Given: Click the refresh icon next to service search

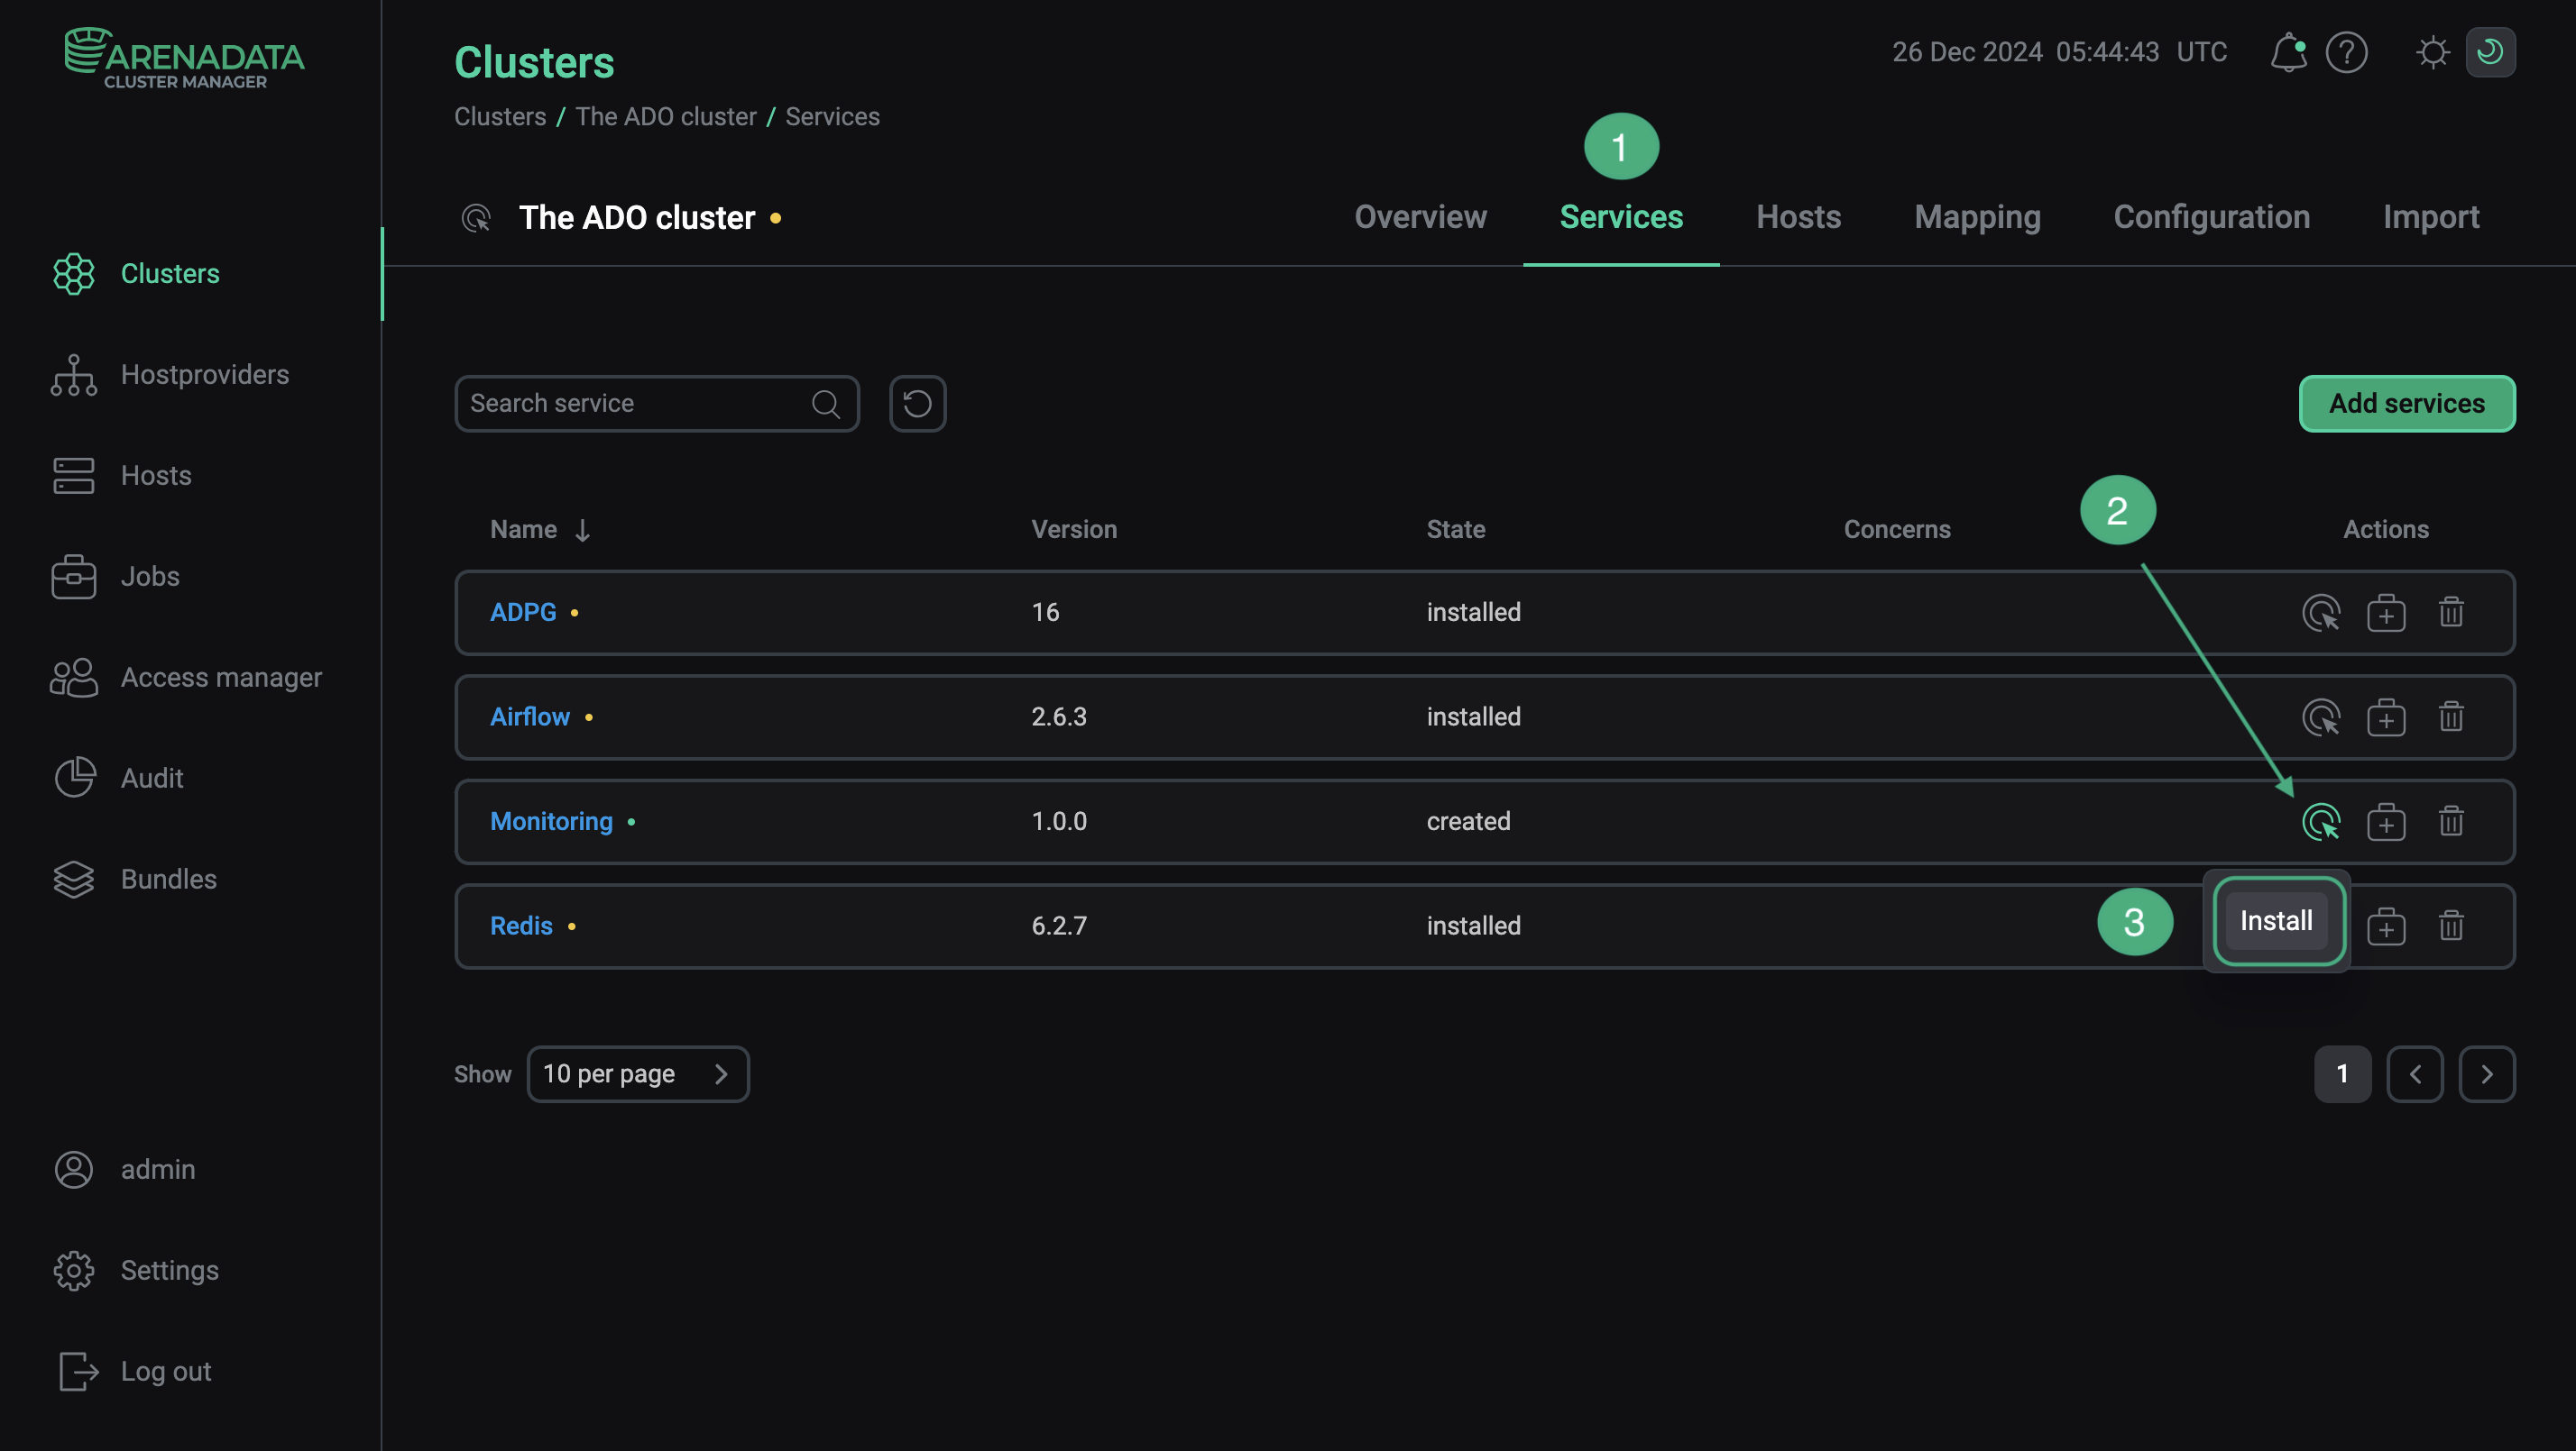Looking at the screenshot, I should point(917,403).
